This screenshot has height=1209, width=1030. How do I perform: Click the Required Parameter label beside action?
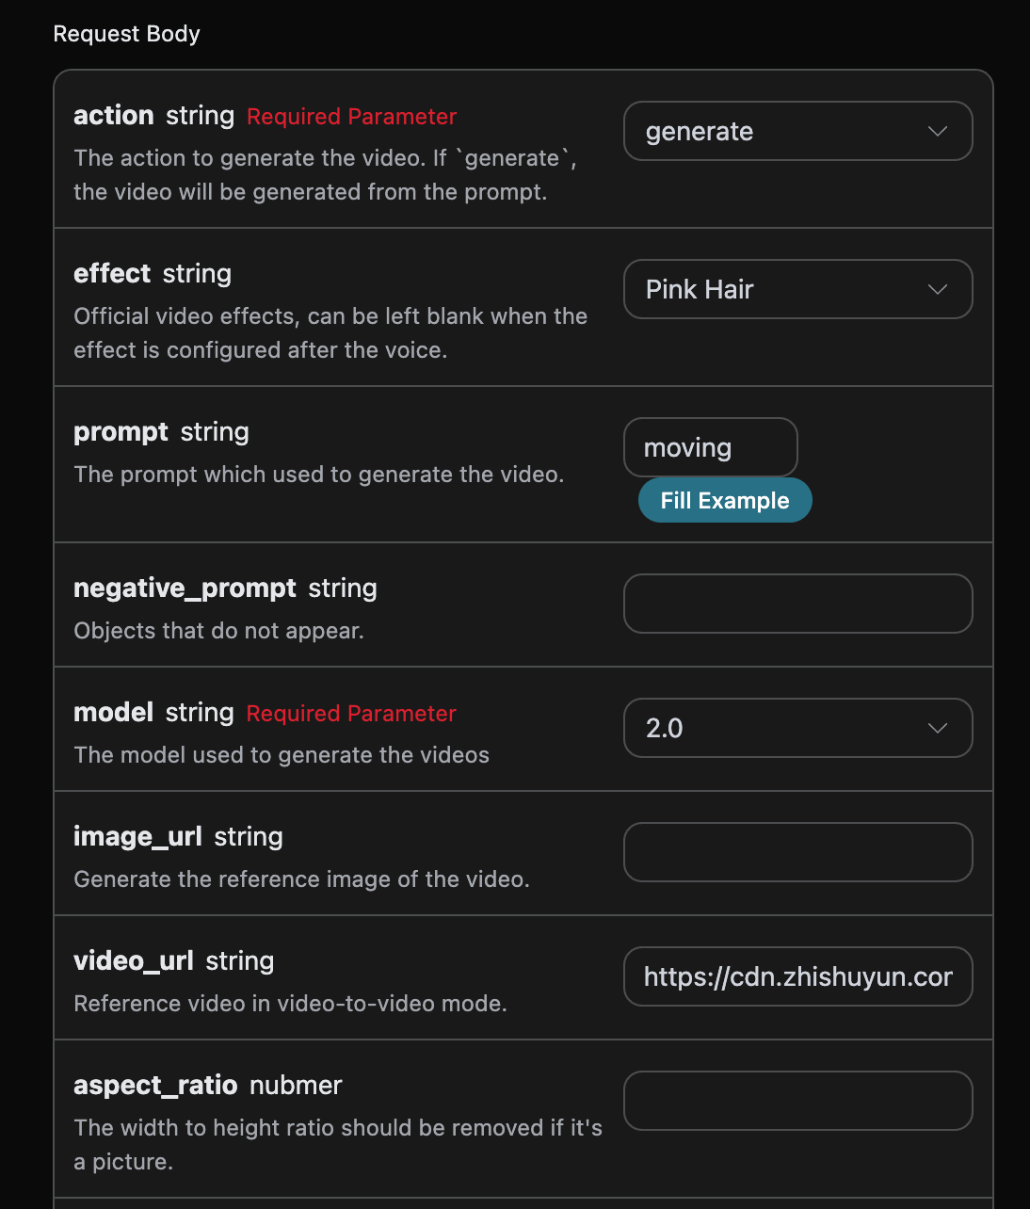point(351,117)
